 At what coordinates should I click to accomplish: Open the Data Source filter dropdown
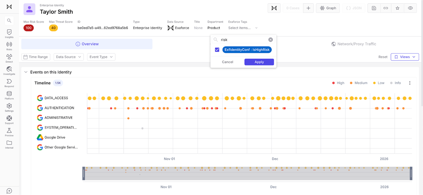[x=68, y=57]
